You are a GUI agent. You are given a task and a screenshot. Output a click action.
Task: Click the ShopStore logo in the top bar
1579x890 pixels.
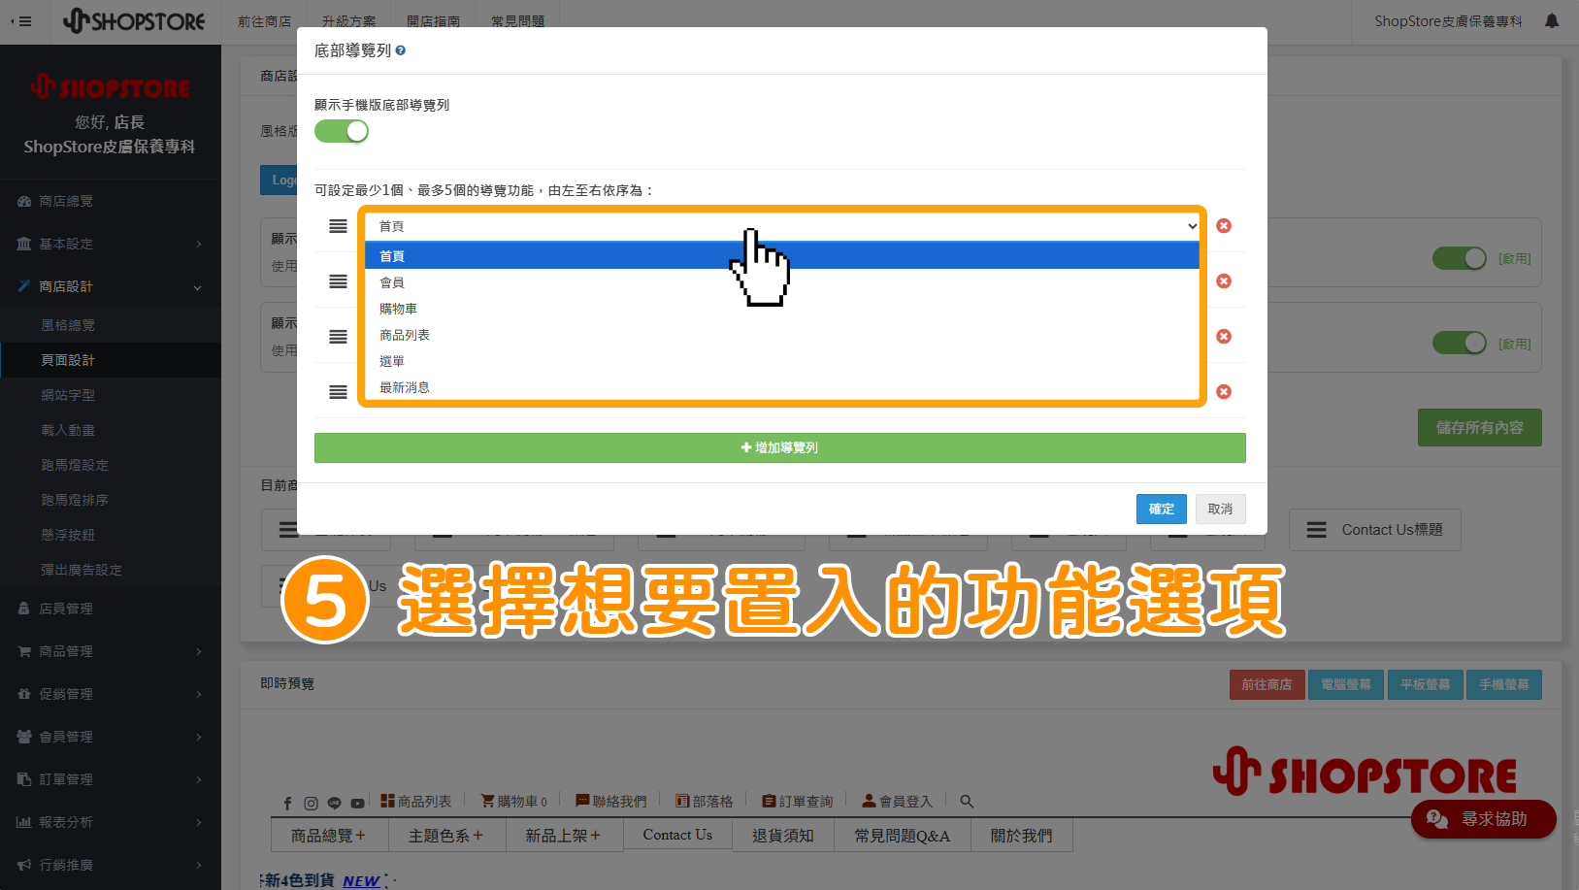point(134,20)
